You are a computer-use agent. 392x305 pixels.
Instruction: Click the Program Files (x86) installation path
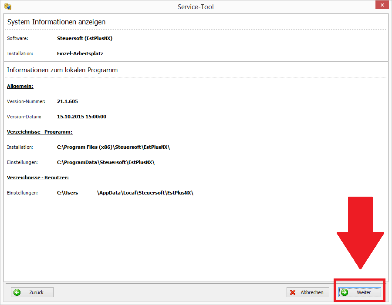pos(113,147)
